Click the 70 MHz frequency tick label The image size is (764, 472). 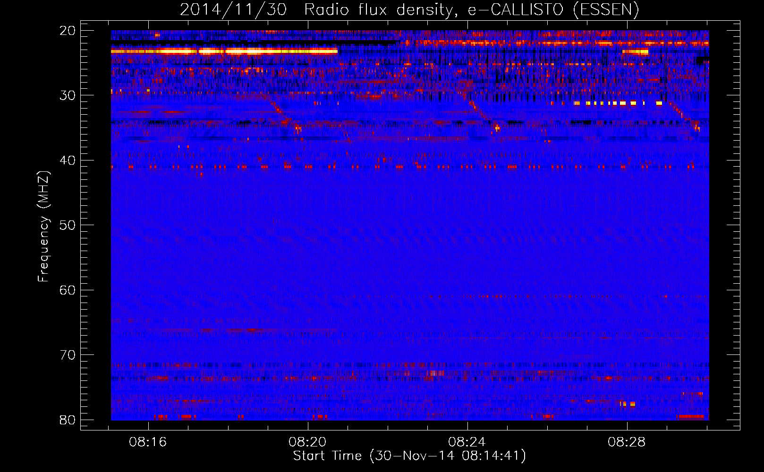click(x=68, y=355)
